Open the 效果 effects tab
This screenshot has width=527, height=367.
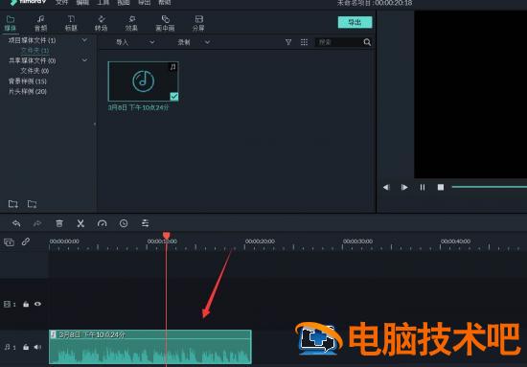(x=131, y=24)
